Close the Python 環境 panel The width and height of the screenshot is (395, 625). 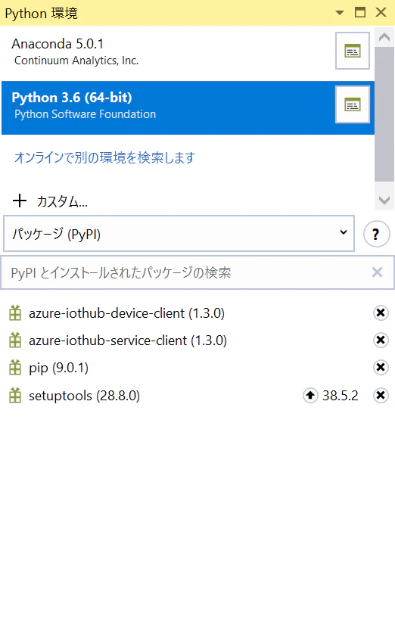coord(381,12)
